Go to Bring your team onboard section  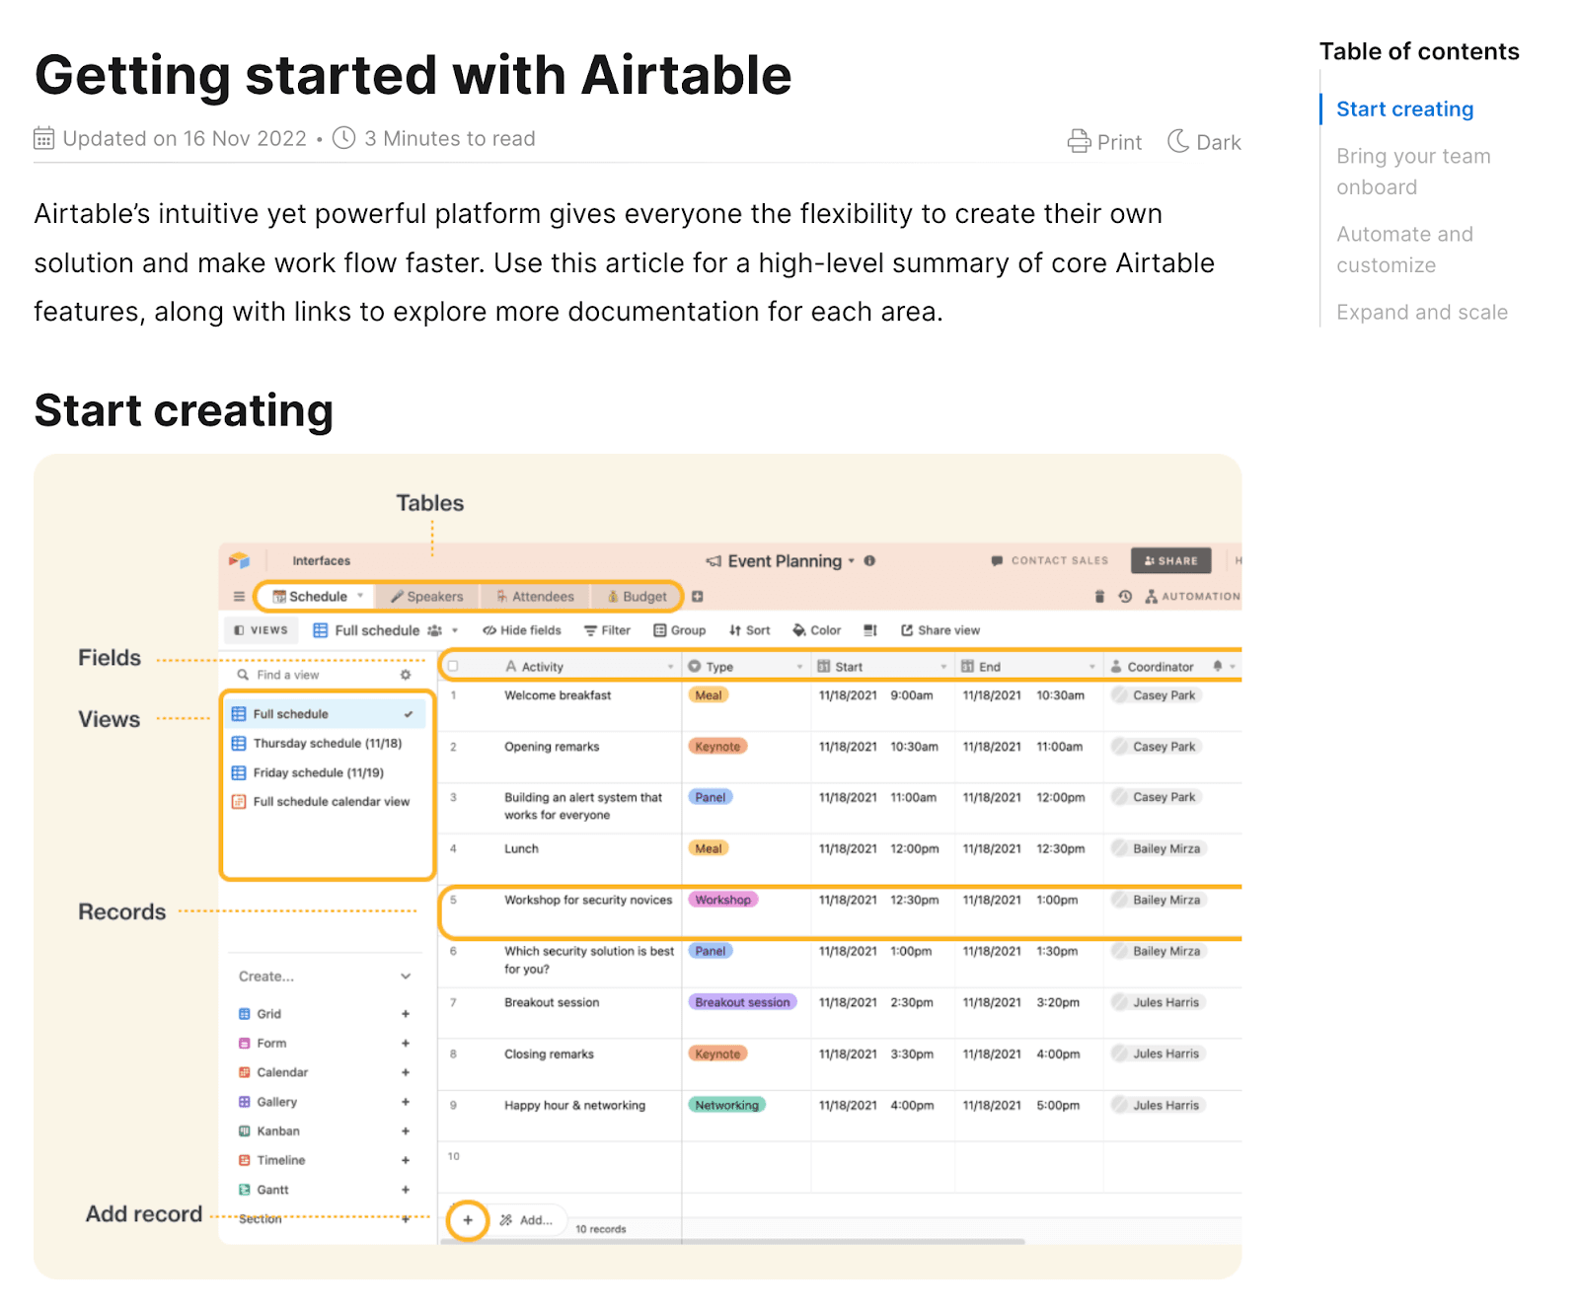pos(1412,172)
